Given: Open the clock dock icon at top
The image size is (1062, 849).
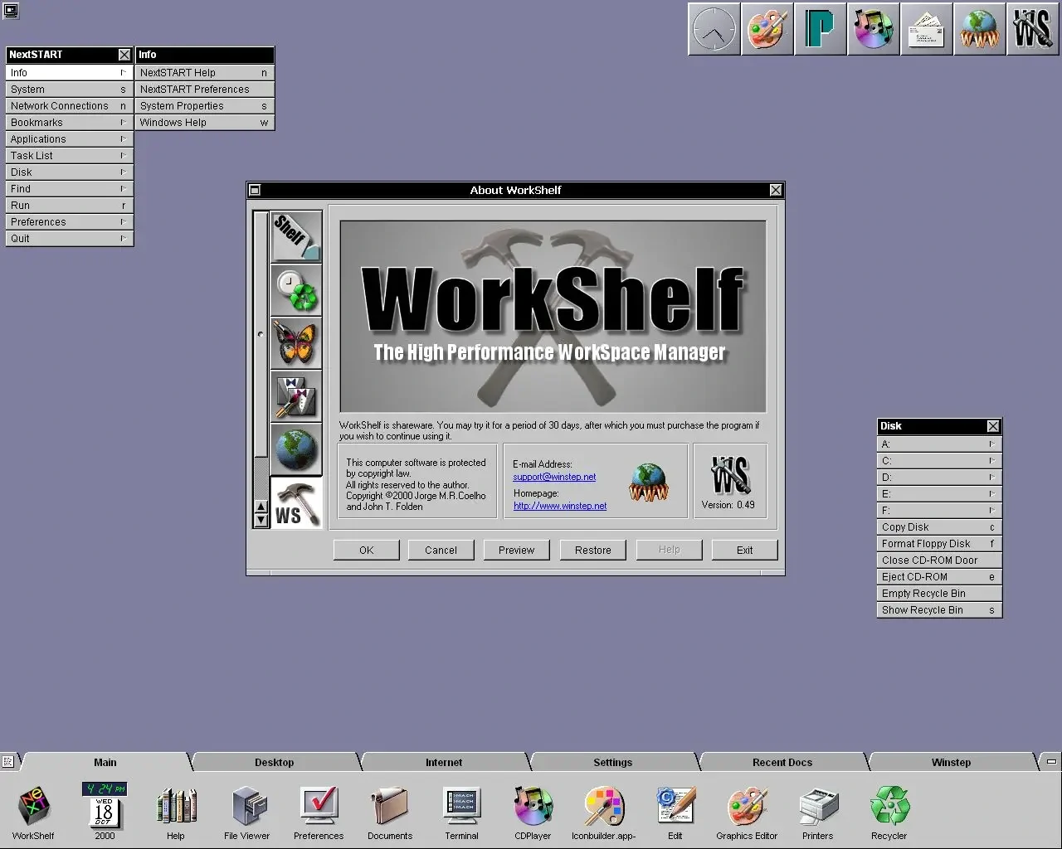Looking at the screenshot, I should tap(714, 30).
